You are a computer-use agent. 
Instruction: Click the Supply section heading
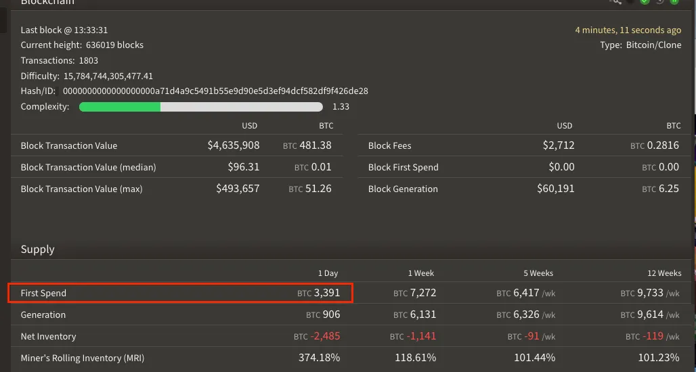coord(38,249)
